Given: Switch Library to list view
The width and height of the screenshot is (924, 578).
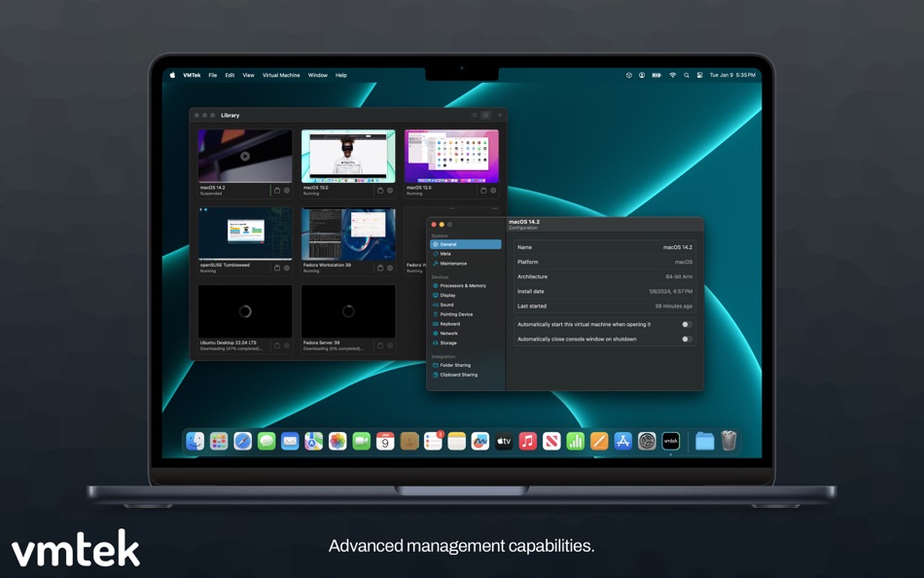Looking at the screenshot, I should tap(474, 115).
